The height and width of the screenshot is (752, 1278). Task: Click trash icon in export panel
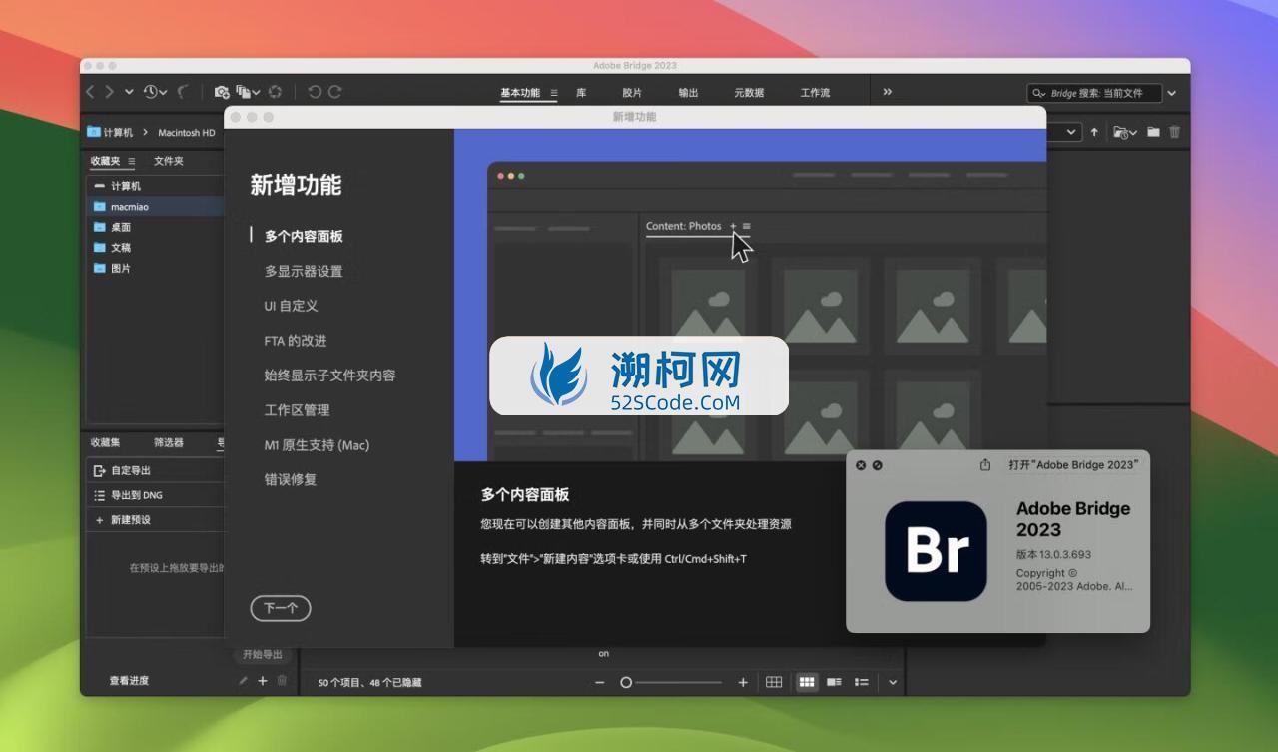point(282,681)
